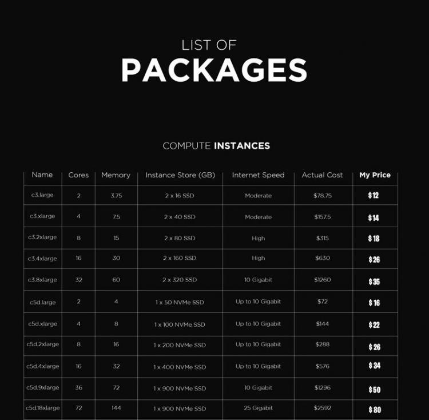Click the 25 Gigabit internet speed cell
This screenshot has width=429, height=420.
click(258, 408)
